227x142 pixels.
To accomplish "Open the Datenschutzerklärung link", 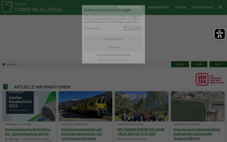I will click(107, 60).
